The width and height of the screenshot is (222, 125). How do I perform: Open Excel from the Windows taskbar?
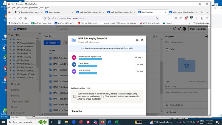(117, 122)
